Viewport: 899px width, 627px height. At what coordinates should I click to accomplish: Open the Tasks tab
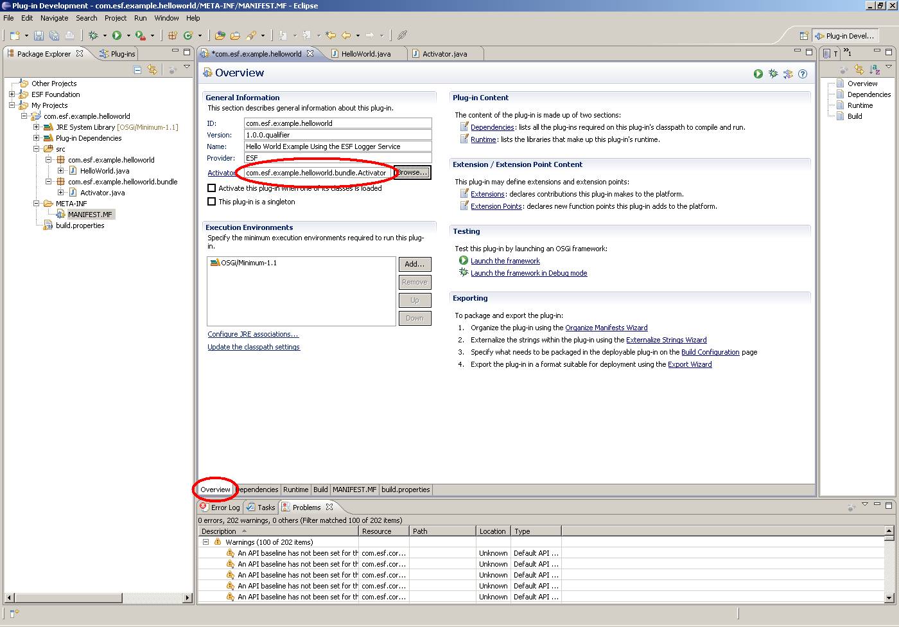(x=261, y=508)
